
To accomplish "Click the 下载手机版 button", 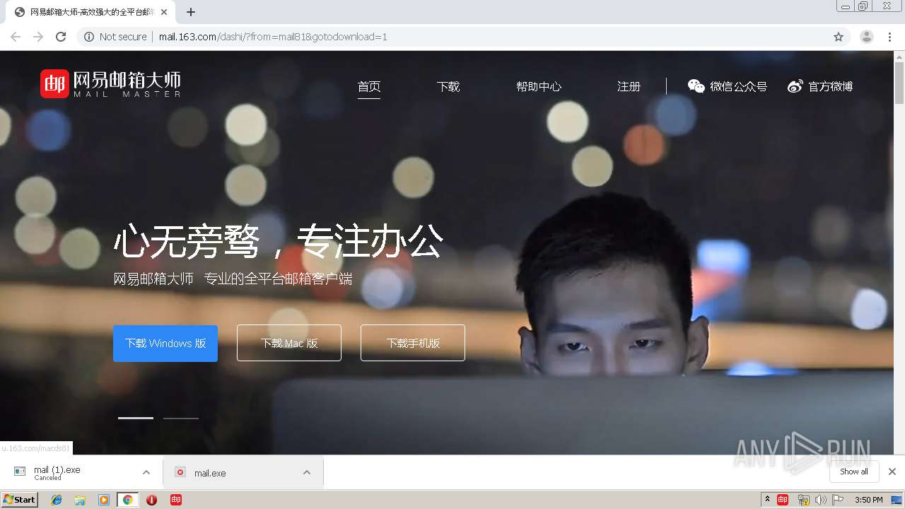I will pyautogui.click(x=413, y=343).
